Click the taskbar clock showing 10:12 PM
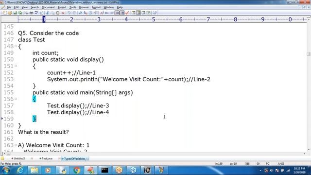This screenshot has width=311, height=175. tap(299, 170)
